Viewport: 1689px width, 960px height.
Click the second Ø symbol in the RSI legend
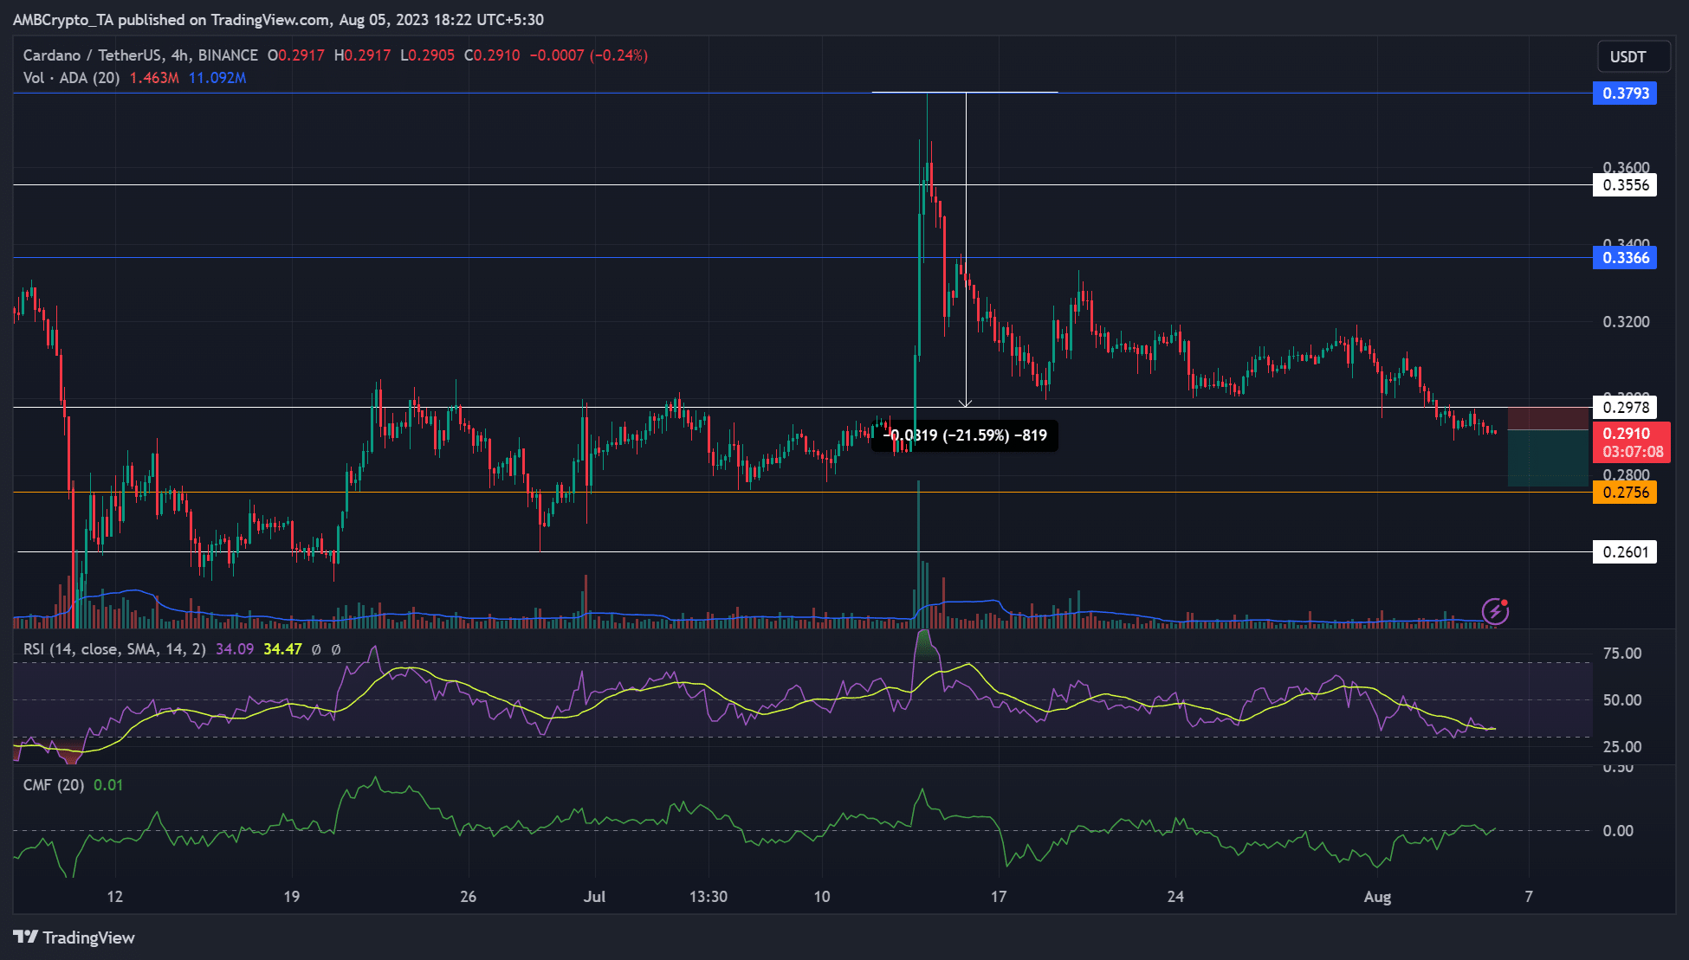click(336, 649)
